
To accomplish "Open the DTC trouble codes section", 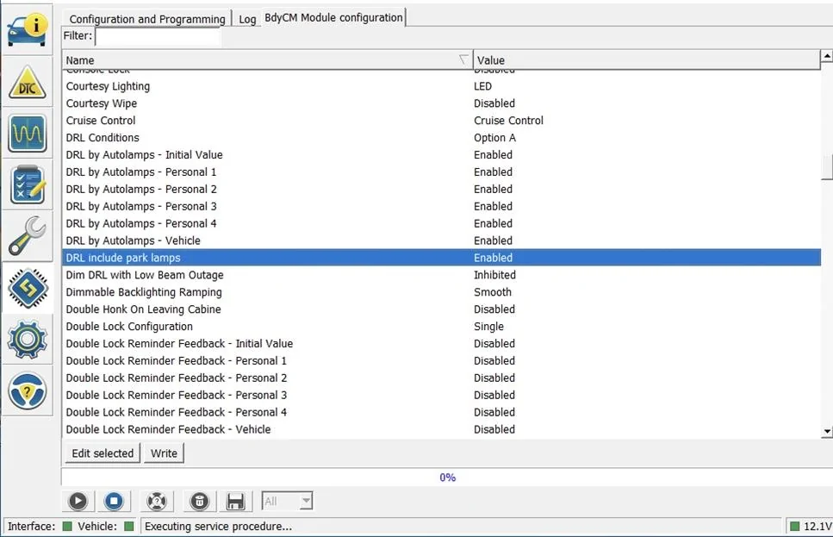I will [27, 82].
